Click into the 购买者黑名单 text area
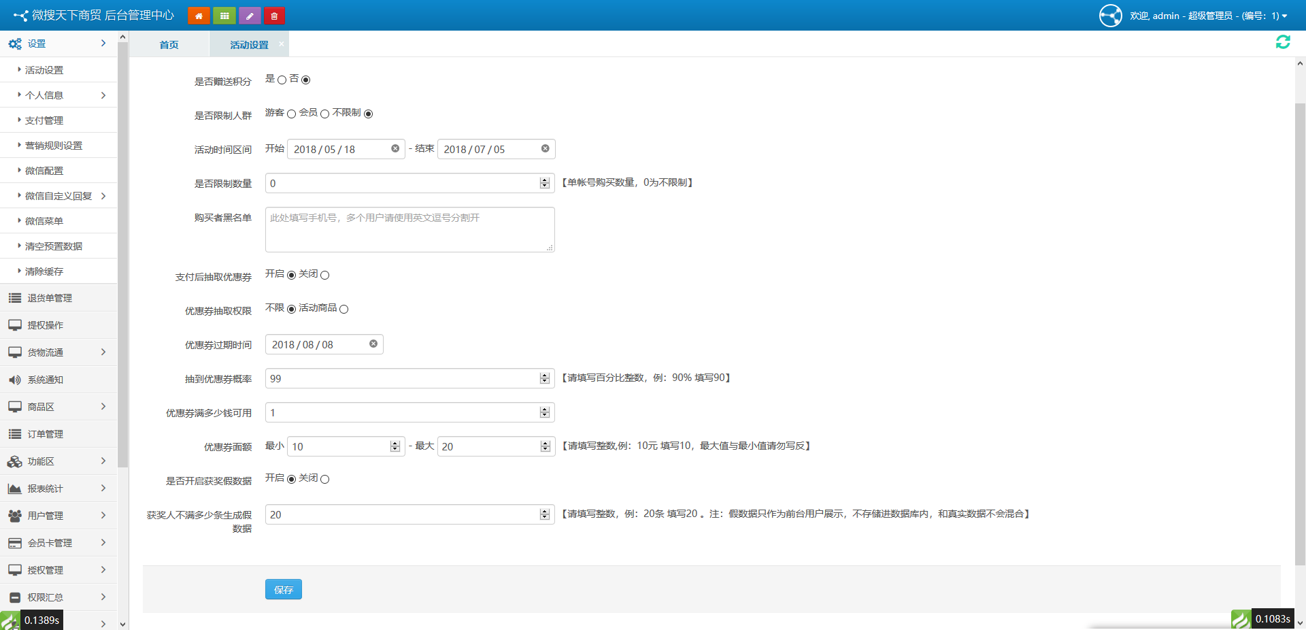 point(409,230)
